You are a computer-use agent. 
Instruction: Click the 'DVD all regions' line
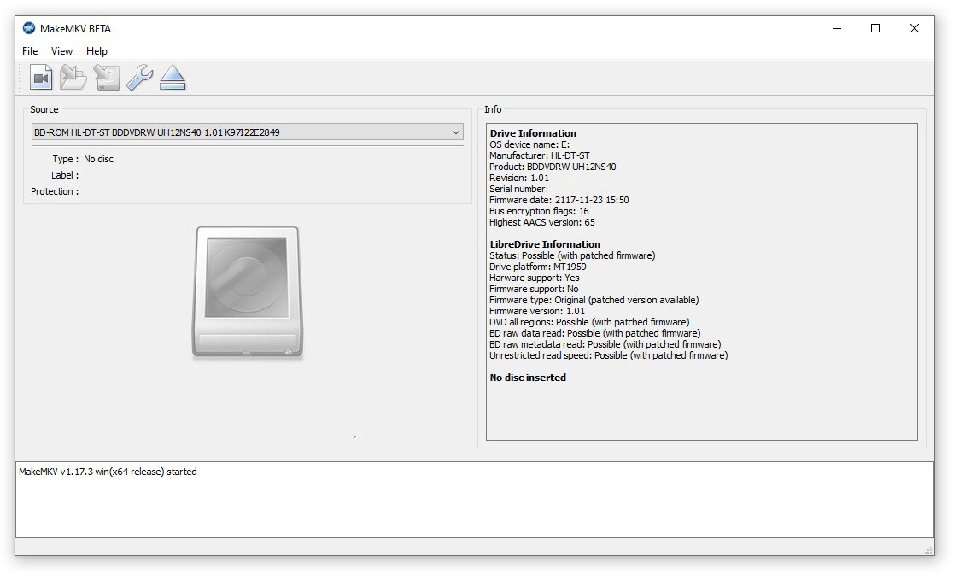[x=589, y=322]
